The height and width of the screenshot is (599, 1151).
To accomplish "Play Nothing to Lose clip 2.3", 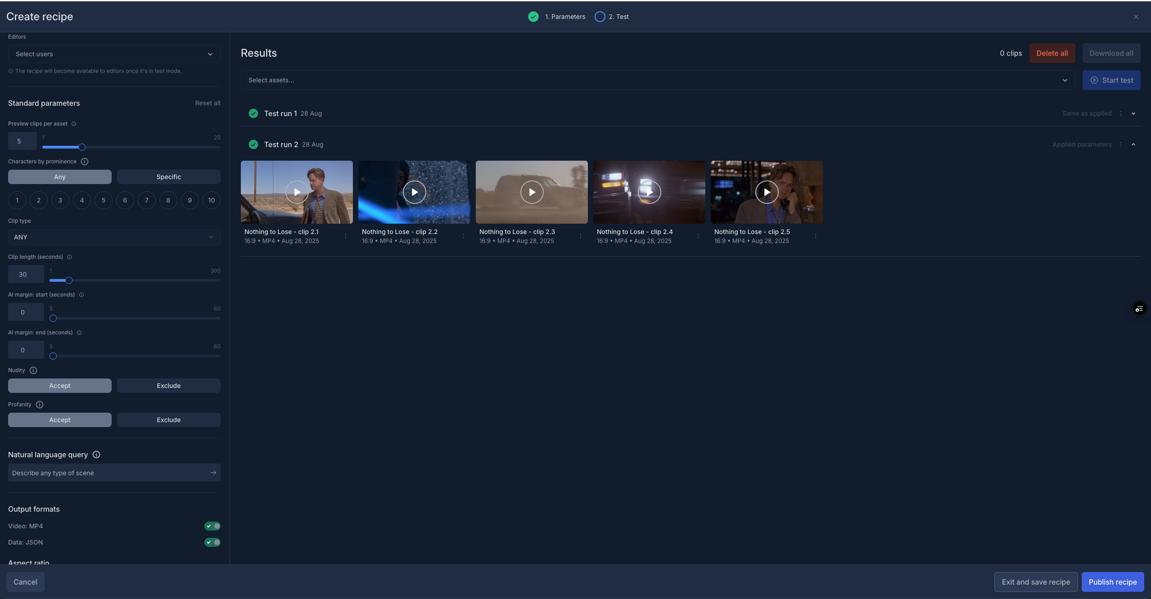I will [532, 192].
